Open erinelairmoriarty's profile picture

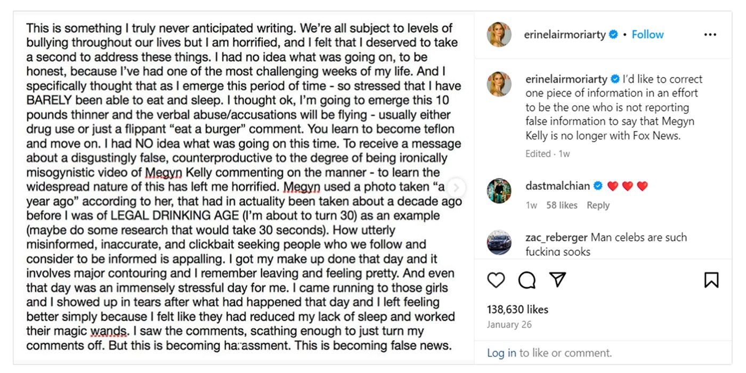(x=499, y=34)
